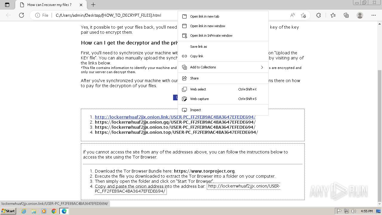The image size is (382, 215).
Task: Expand Add to Collections submenu
Action: coord(223,67)
